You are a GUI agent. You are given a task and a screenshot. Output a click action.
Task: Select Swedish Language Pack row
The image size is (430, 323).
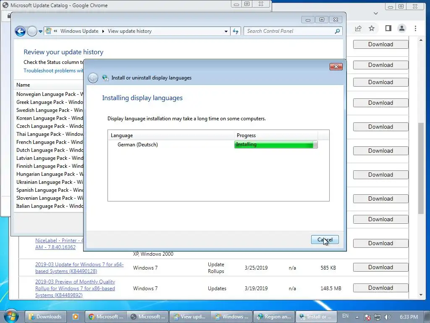point(50,110)
